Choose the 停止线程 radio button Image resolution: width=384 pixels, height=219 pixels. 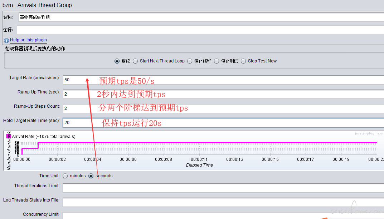[x=190, y=61]
